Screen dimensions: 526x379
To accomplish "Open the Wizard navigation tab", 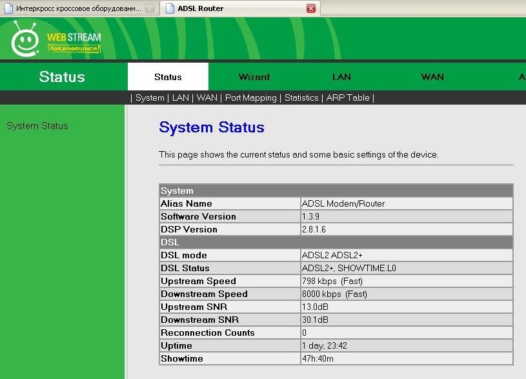I will coord(254,77).
